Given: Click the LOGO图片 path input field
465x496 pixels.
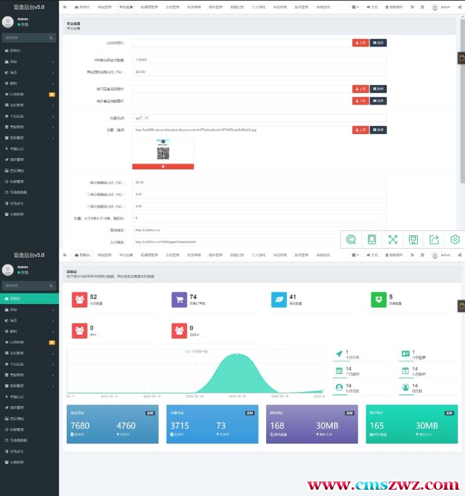Looking at the screenshot, I should [242, 43].
